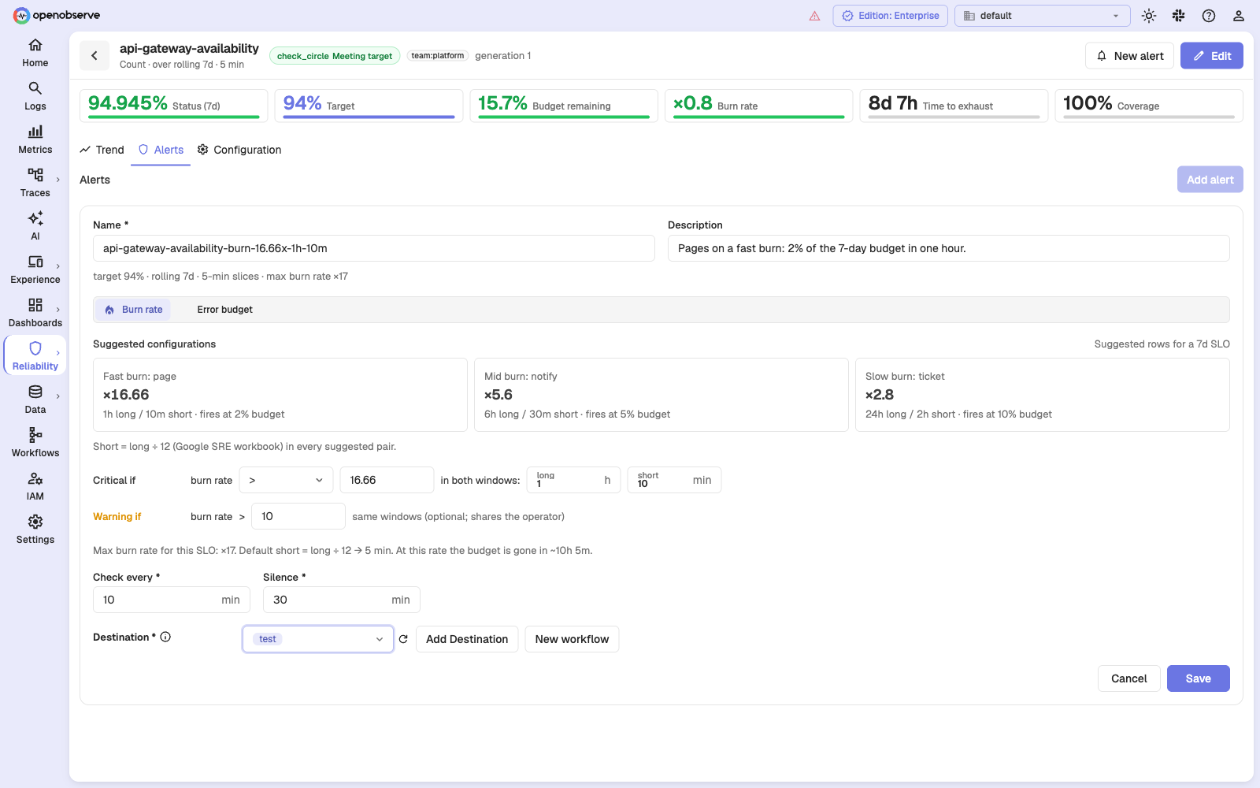Click the Time to exhaust card
The image size is (1260, 788).
954,106
